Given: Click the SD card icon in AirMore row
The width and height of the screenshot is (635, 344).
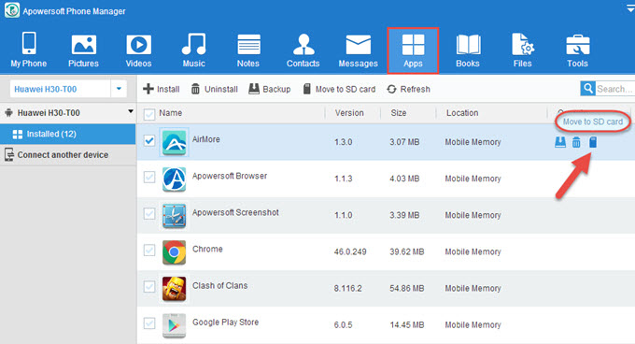Looking at the screenshot, I should point(593,142).
